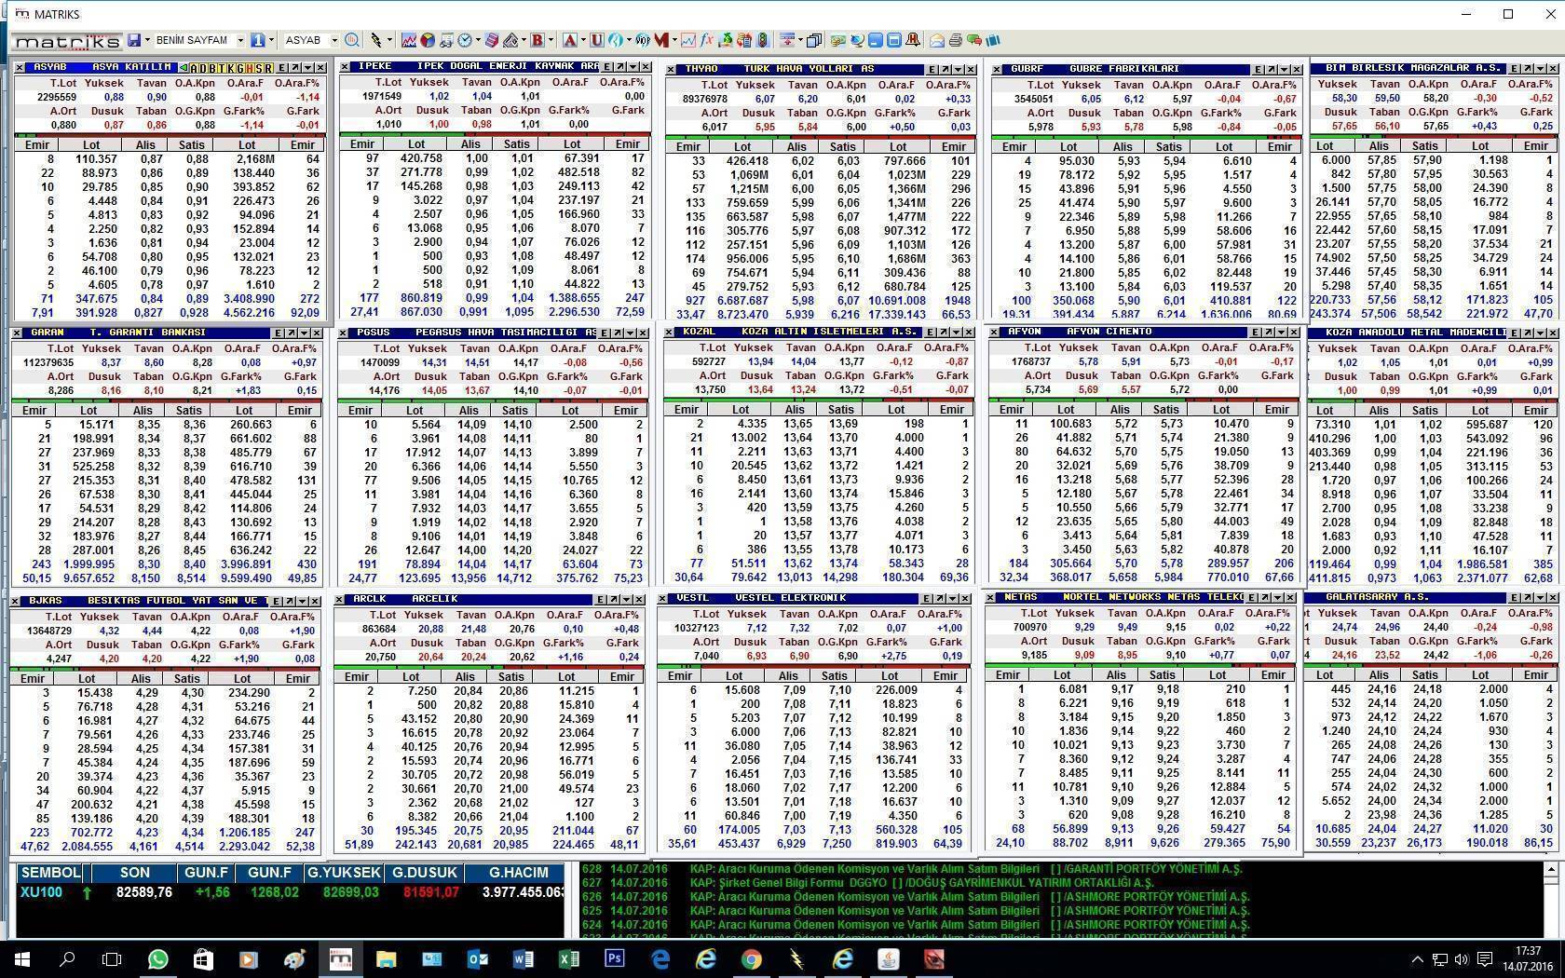Toggle the E button in IPEKE panel header
This screenshot has height=978, width=1565.
(607, 67)
